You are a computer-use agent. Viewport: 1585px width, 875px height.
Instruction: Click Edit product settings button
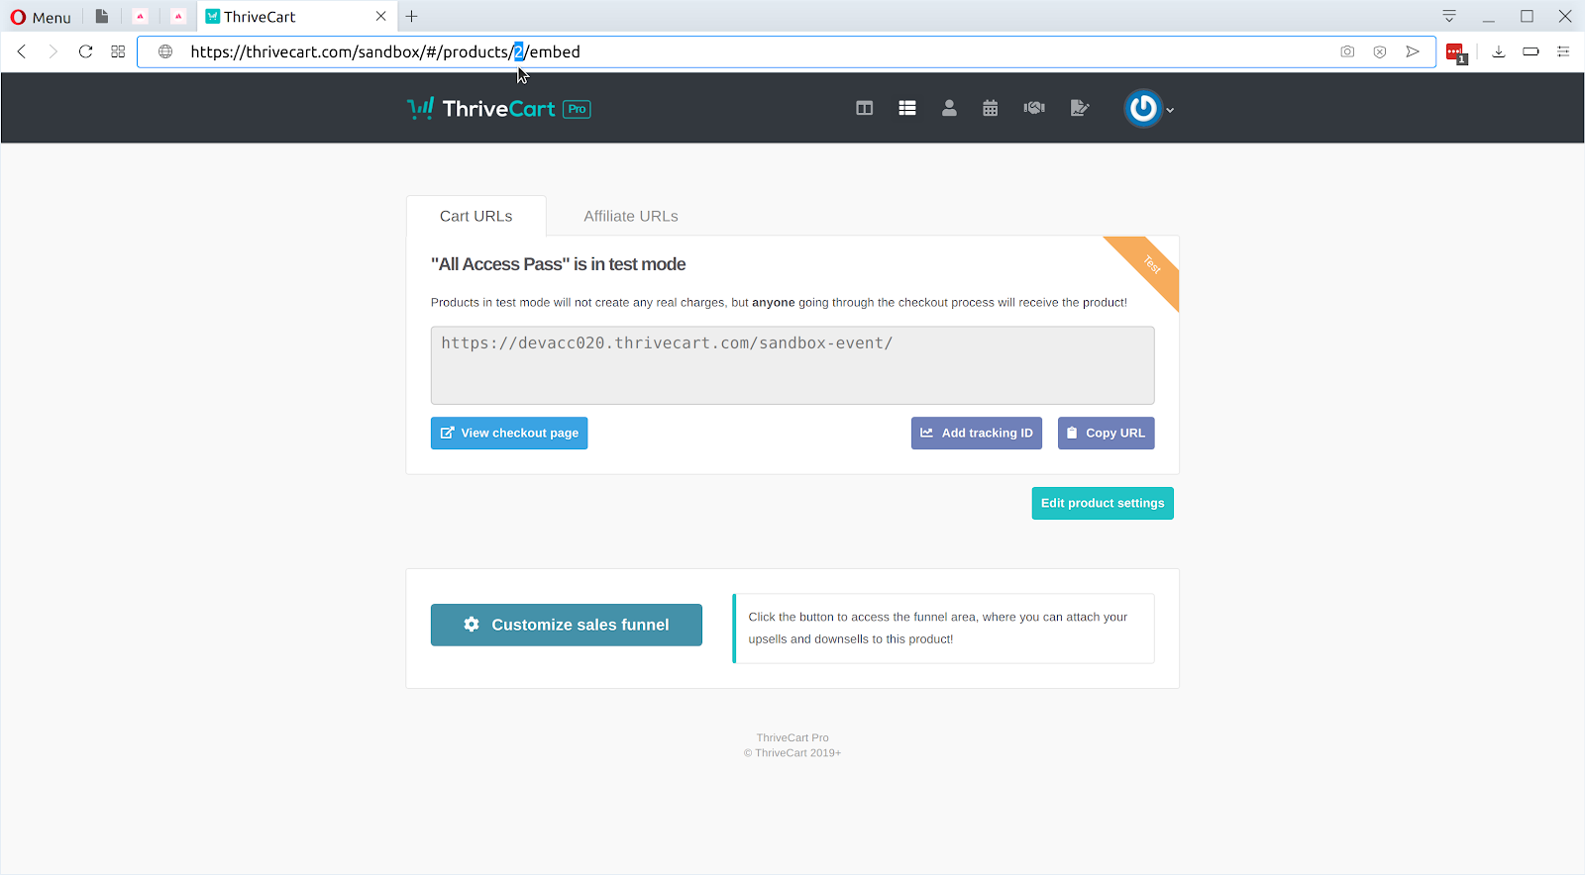pos(1103,503)
